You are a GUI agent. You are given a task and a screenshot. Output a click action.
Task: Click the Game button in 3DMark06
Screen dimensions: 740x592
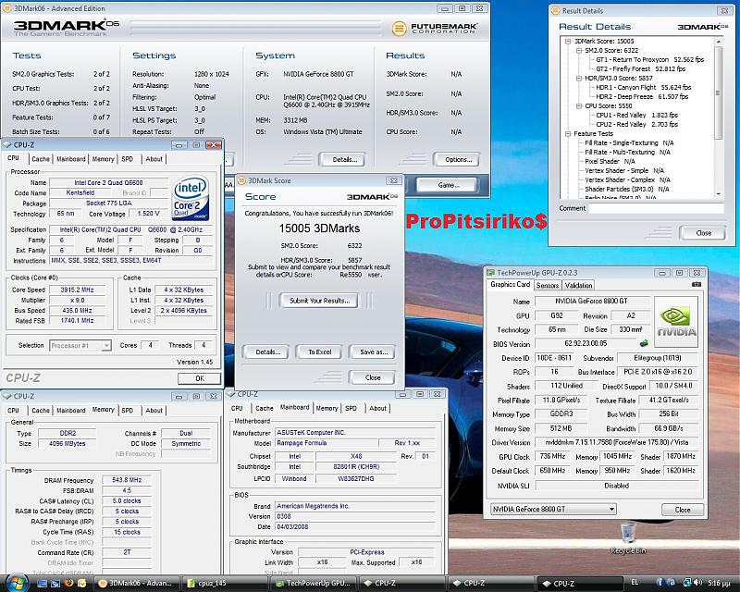pos(448,185)
